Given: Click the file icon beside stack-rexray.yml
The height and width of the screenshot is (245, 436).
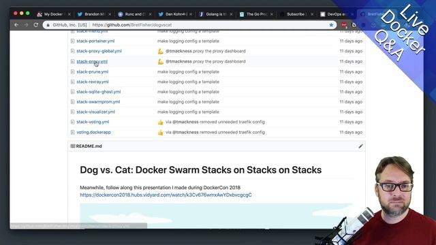Looking at the screenshot, I should coord(73,82).
